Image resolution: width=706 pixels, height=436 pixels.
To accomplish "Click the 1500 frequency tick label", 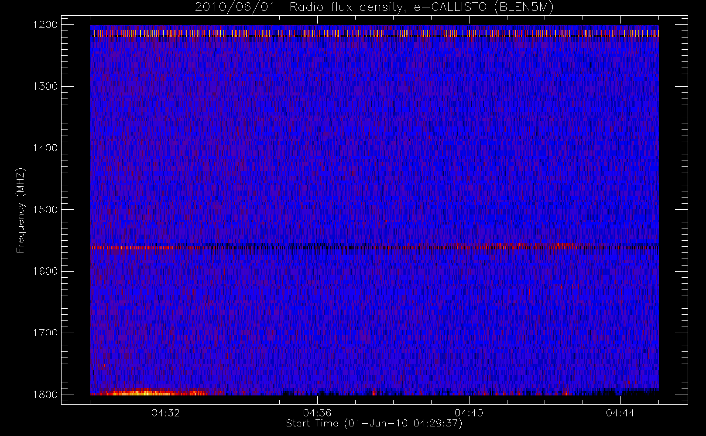I will pyautogui.click(x=45, y=209).
